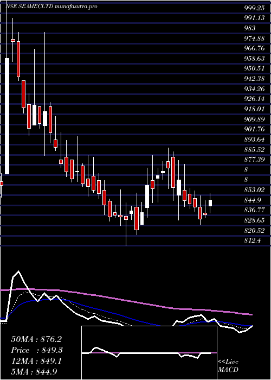Click the 909.89 price axis label
Screen dimensions: 271x380
[254, 119]
